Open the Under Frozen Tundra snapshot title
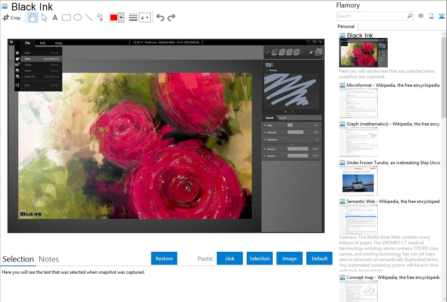447x302 pixels. point(393,163)
